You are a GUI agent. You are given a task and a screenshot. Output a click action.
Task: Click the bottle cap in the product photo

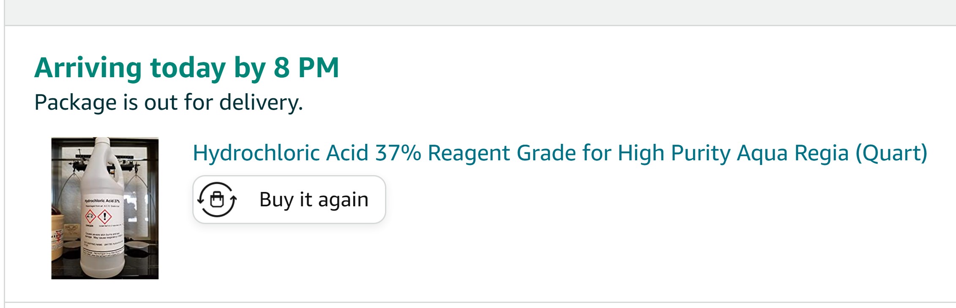[x=101, y=141]
